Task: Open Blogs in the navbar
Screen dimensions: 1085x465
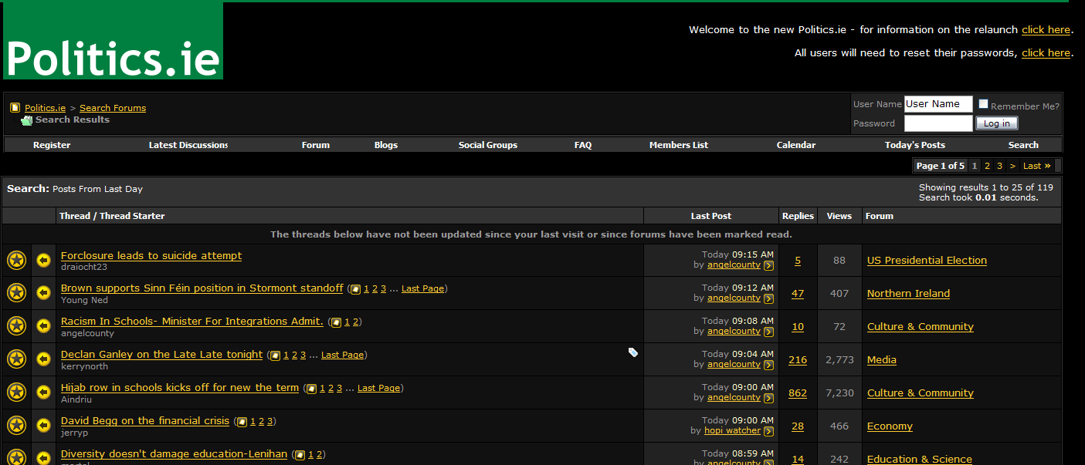Action: coord(386,145)
